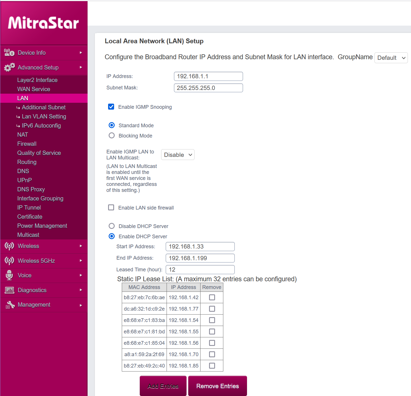
Task: Click the End IP Address field
Action: click(x=200, y=258)
